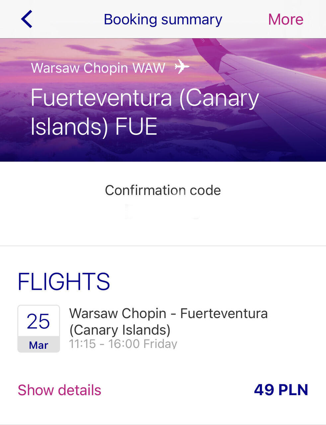The height and width of the screenshot is (425, 326).
Task: Tap the Booking summary title
Action: 163,19
